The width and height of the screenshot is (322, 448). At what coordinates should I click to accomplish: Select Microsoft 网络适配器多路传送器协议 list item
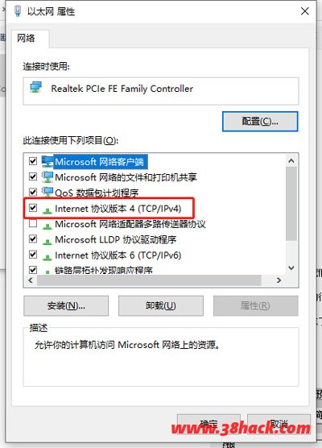point(130,224)
